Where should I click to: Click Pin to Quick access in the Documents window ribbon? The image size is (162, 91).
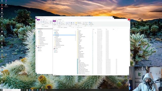pos(55,24)
